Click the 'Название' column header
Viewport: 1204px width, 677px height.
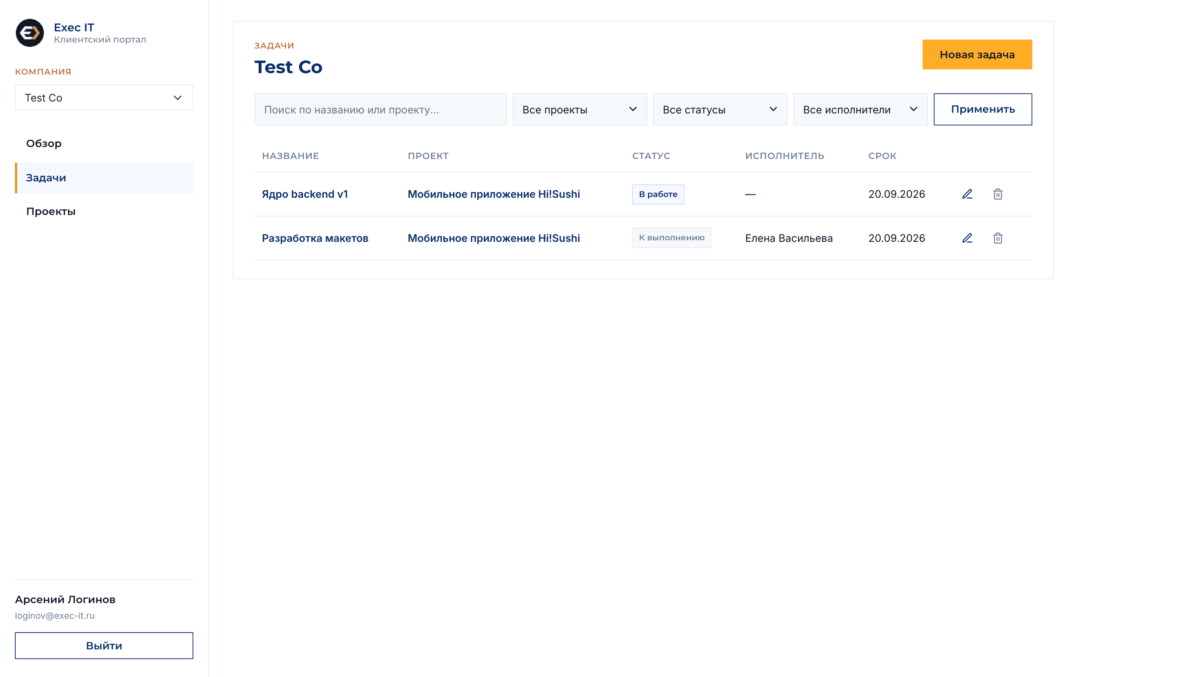pos(290,156)
